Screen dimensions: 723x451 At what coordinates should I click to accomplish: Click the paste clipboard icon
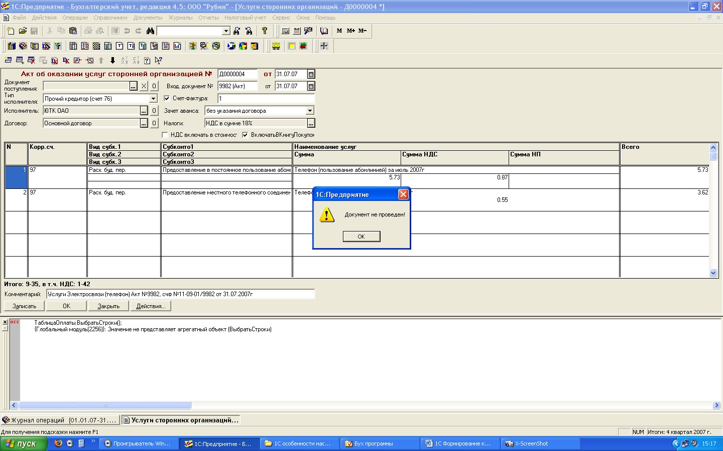73,31
